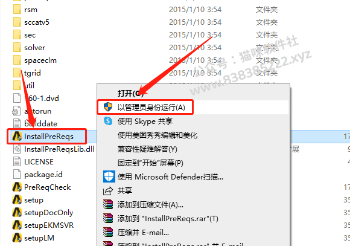Click the Skype icon in context menu

pyautogui.click(x=108, y=121)
